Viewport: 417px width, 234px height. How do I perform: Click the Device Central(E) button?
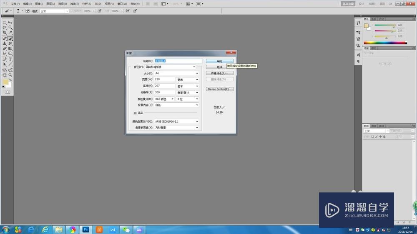pos(220,89)
